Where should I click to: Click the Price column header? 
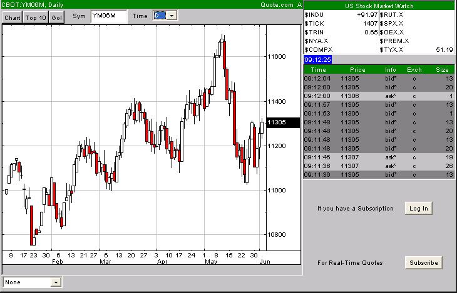point(357,69)
